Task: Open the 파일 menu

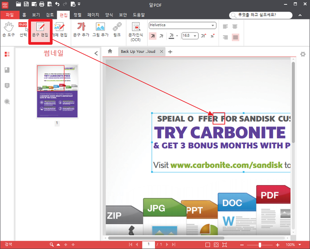Action: pyautogui.click(x=10, y=15)
